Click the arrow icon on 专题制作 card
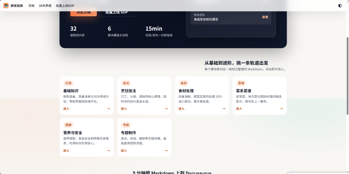 point(166,151)
